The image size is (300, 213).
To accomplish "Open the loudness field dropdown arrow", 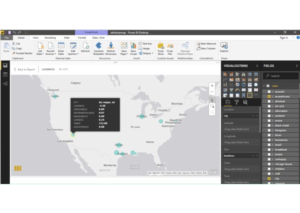I will (x=253, y=156).
